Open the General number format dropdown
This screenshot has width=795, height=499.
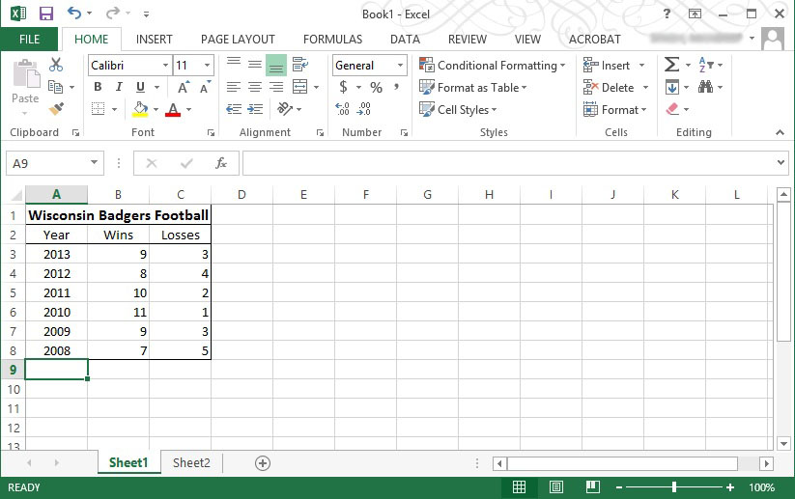[x=400, y=66]
